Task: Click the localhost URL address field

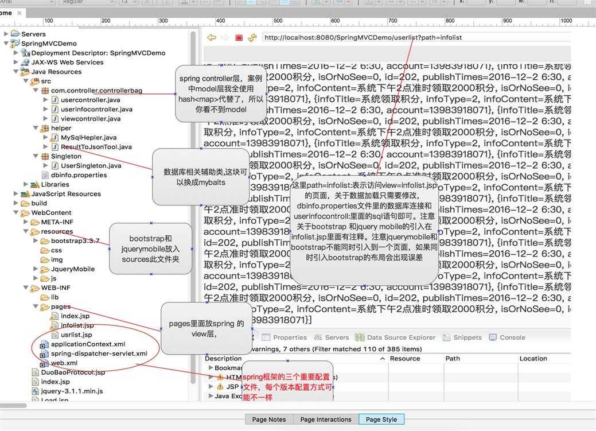Action: 416,37
